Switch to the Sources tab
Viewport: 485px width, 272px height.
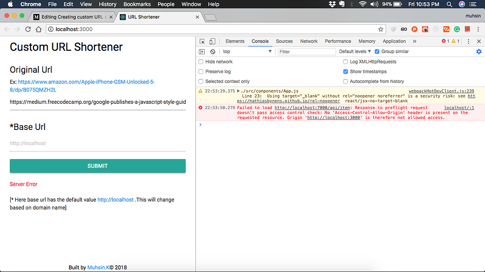pos(284,41)
